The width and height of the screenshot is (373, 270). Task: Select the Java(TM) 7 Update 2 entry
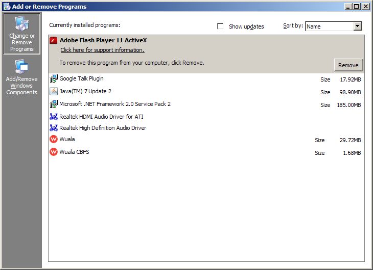(206, 92)
